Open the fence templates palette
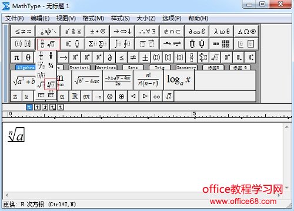 click(x=23, y=43)
